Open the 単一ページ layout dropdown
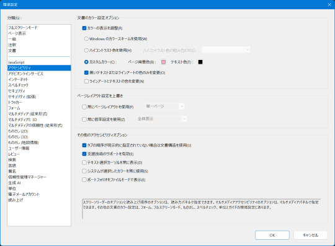The height and width of the screenshot is (246, 335). pyautogui.click(x=164, y=106)
